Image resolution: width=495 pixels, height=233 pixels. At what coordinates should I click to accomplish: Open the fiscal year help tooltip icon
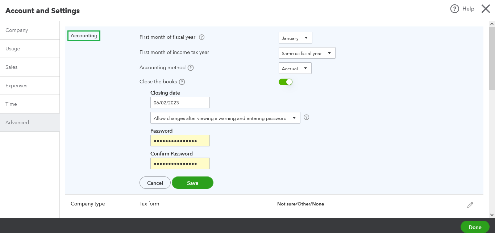[202, 37]
